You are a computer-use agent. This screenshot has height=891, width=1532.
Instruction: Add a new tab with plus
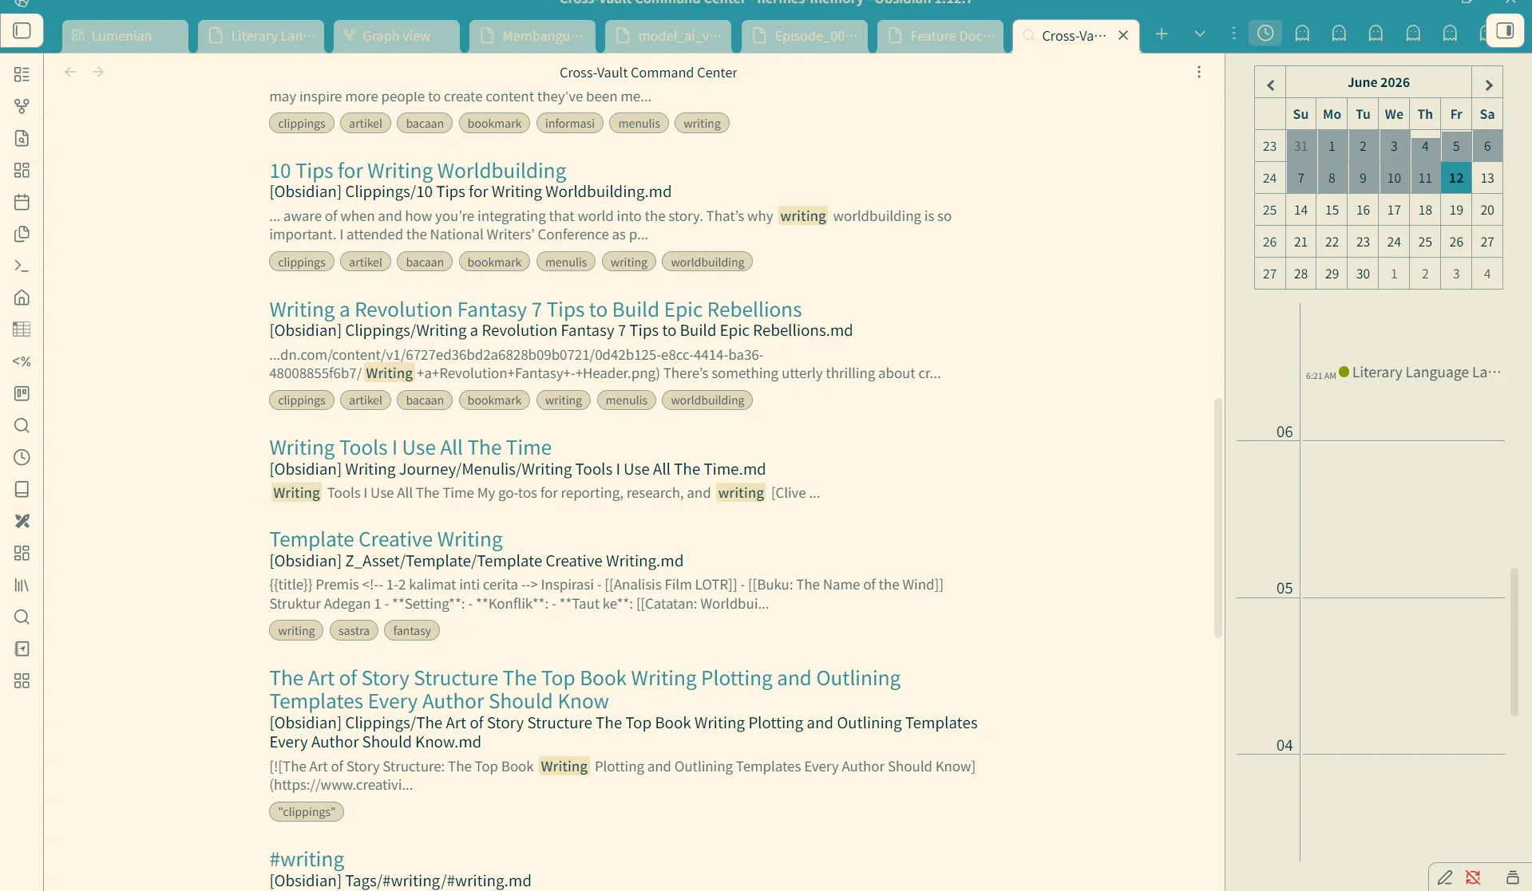[x=1162, y=34]
